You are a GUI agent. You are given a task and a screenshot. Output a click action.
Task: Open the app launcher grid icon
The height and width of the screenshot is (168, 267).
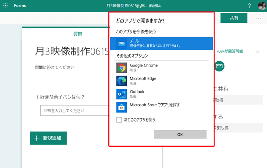coord(5,5)
